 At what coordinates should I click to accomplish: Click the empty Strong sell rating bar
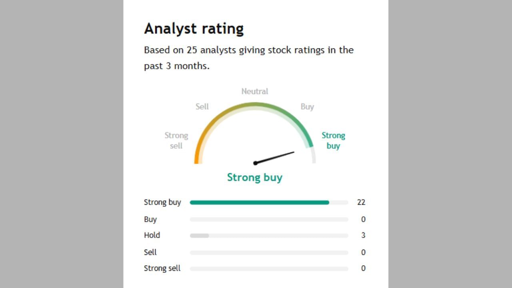[x=269, y=268]
